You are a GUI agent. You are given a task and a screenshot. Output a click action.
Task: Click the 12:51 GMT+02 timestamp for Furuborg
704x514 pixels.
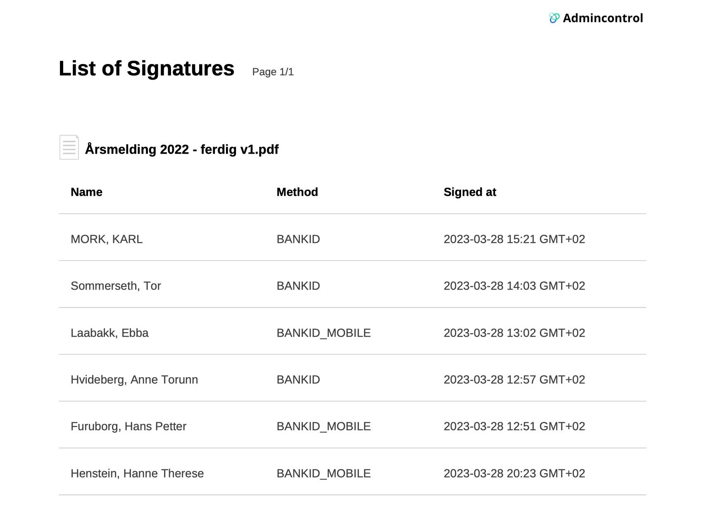(x=514, y=426)
